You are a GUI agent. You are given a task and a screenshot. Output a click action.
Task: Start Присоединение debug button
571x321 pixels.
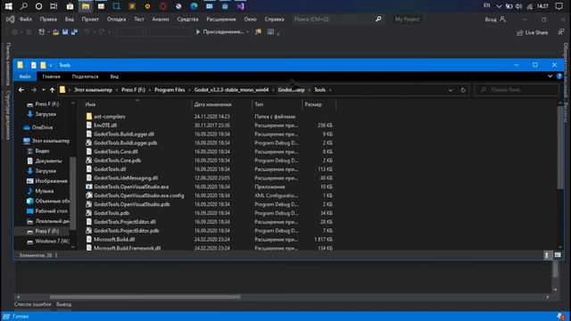pos(220,32)
